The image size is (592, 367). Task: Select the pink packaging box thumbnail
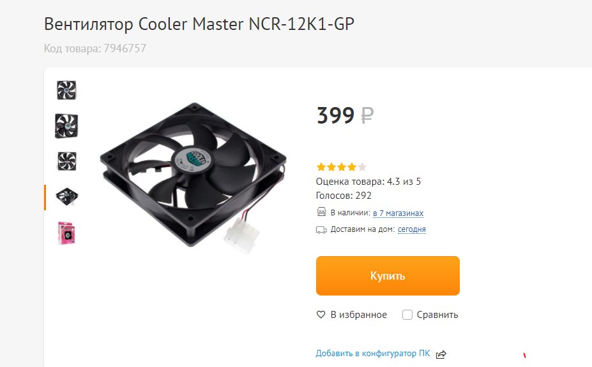[66, 233]
